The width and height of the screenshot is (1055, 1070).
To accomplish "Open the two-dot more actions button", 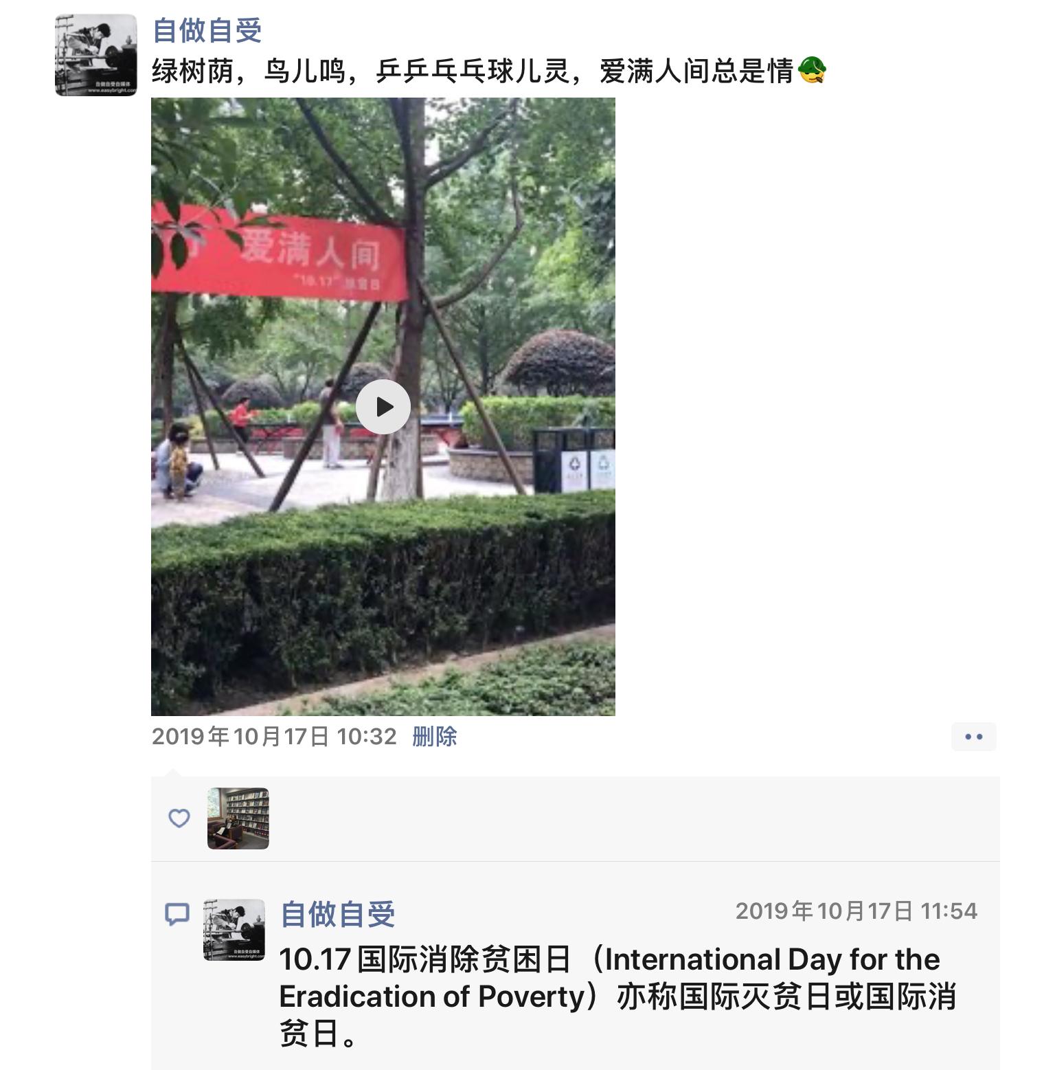I will [x=973, y=737].
